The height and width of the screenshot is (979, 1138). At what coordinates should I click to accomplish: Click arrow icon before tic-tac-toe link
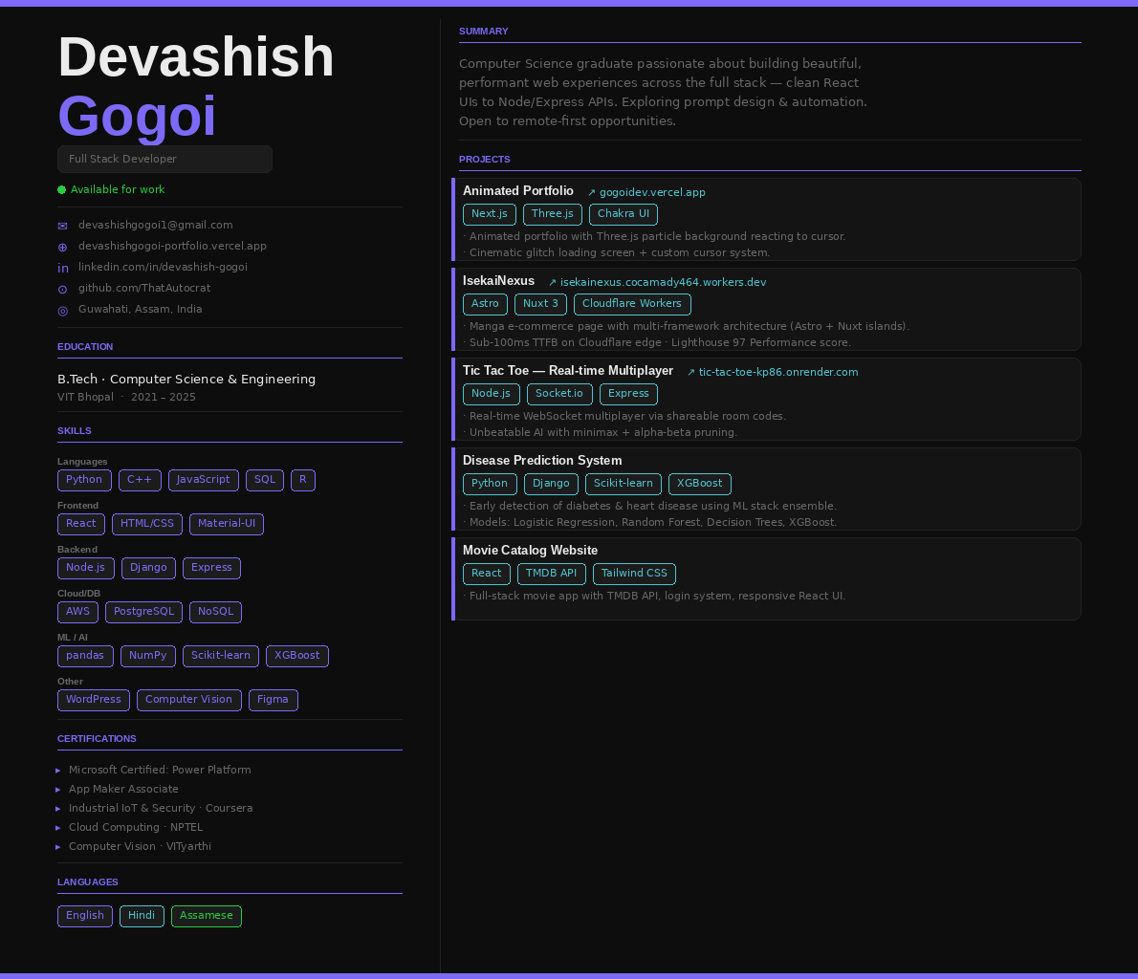coord(690,372)
